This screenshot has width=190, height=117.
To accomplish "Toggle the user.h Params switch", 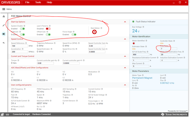I will coord(48,29).
